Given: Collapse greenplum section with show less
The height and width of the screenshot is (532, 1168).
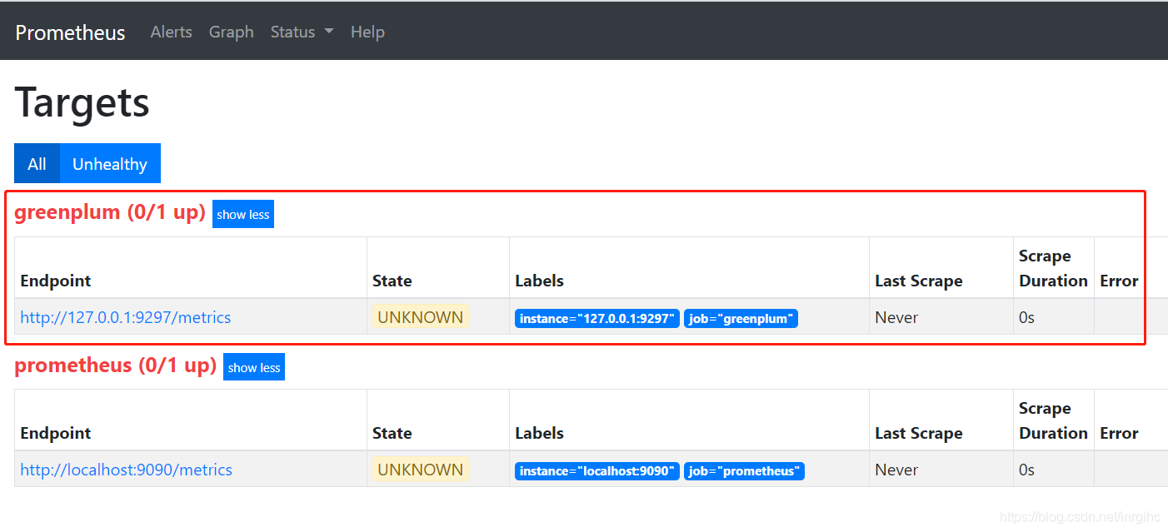Looking at the screenshot, I should [x=243, y=214].
